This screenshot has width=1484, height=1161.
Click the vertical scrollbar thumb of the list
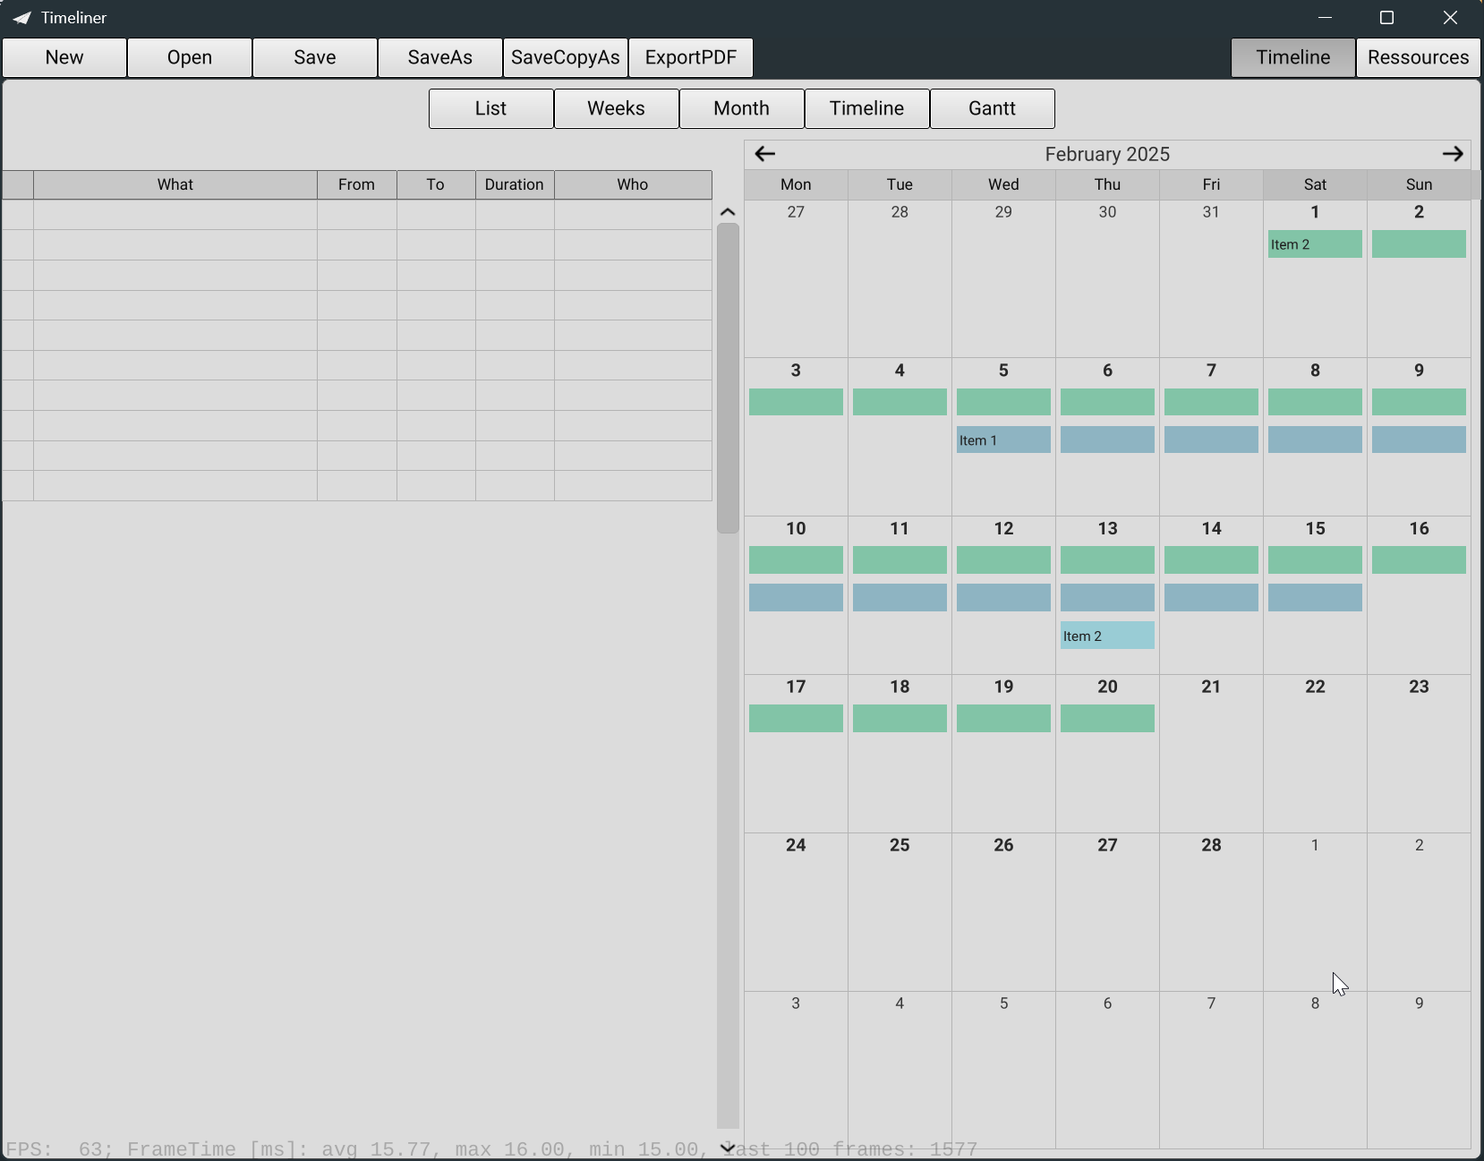728,378
